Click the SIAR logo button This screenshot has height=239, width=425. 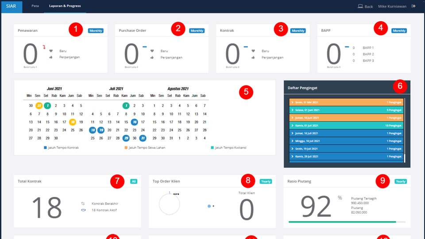click(x=11, y=6)
